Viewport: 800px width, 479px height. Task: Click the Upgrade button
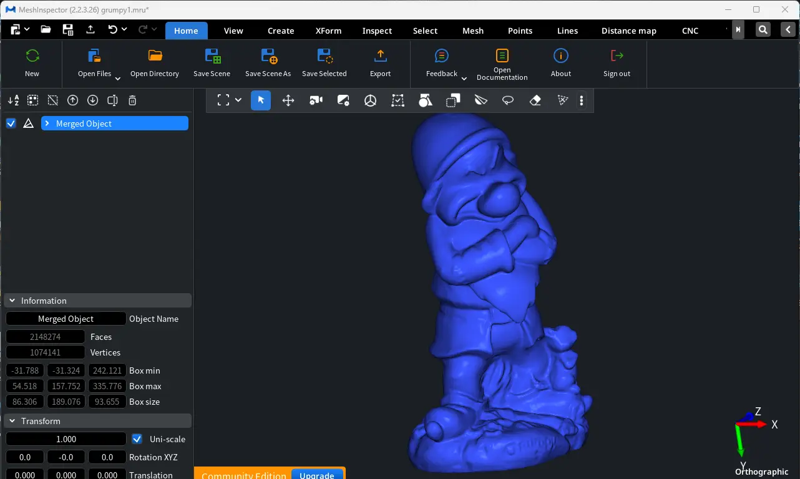pyautogui.click(x=317, y=475)
